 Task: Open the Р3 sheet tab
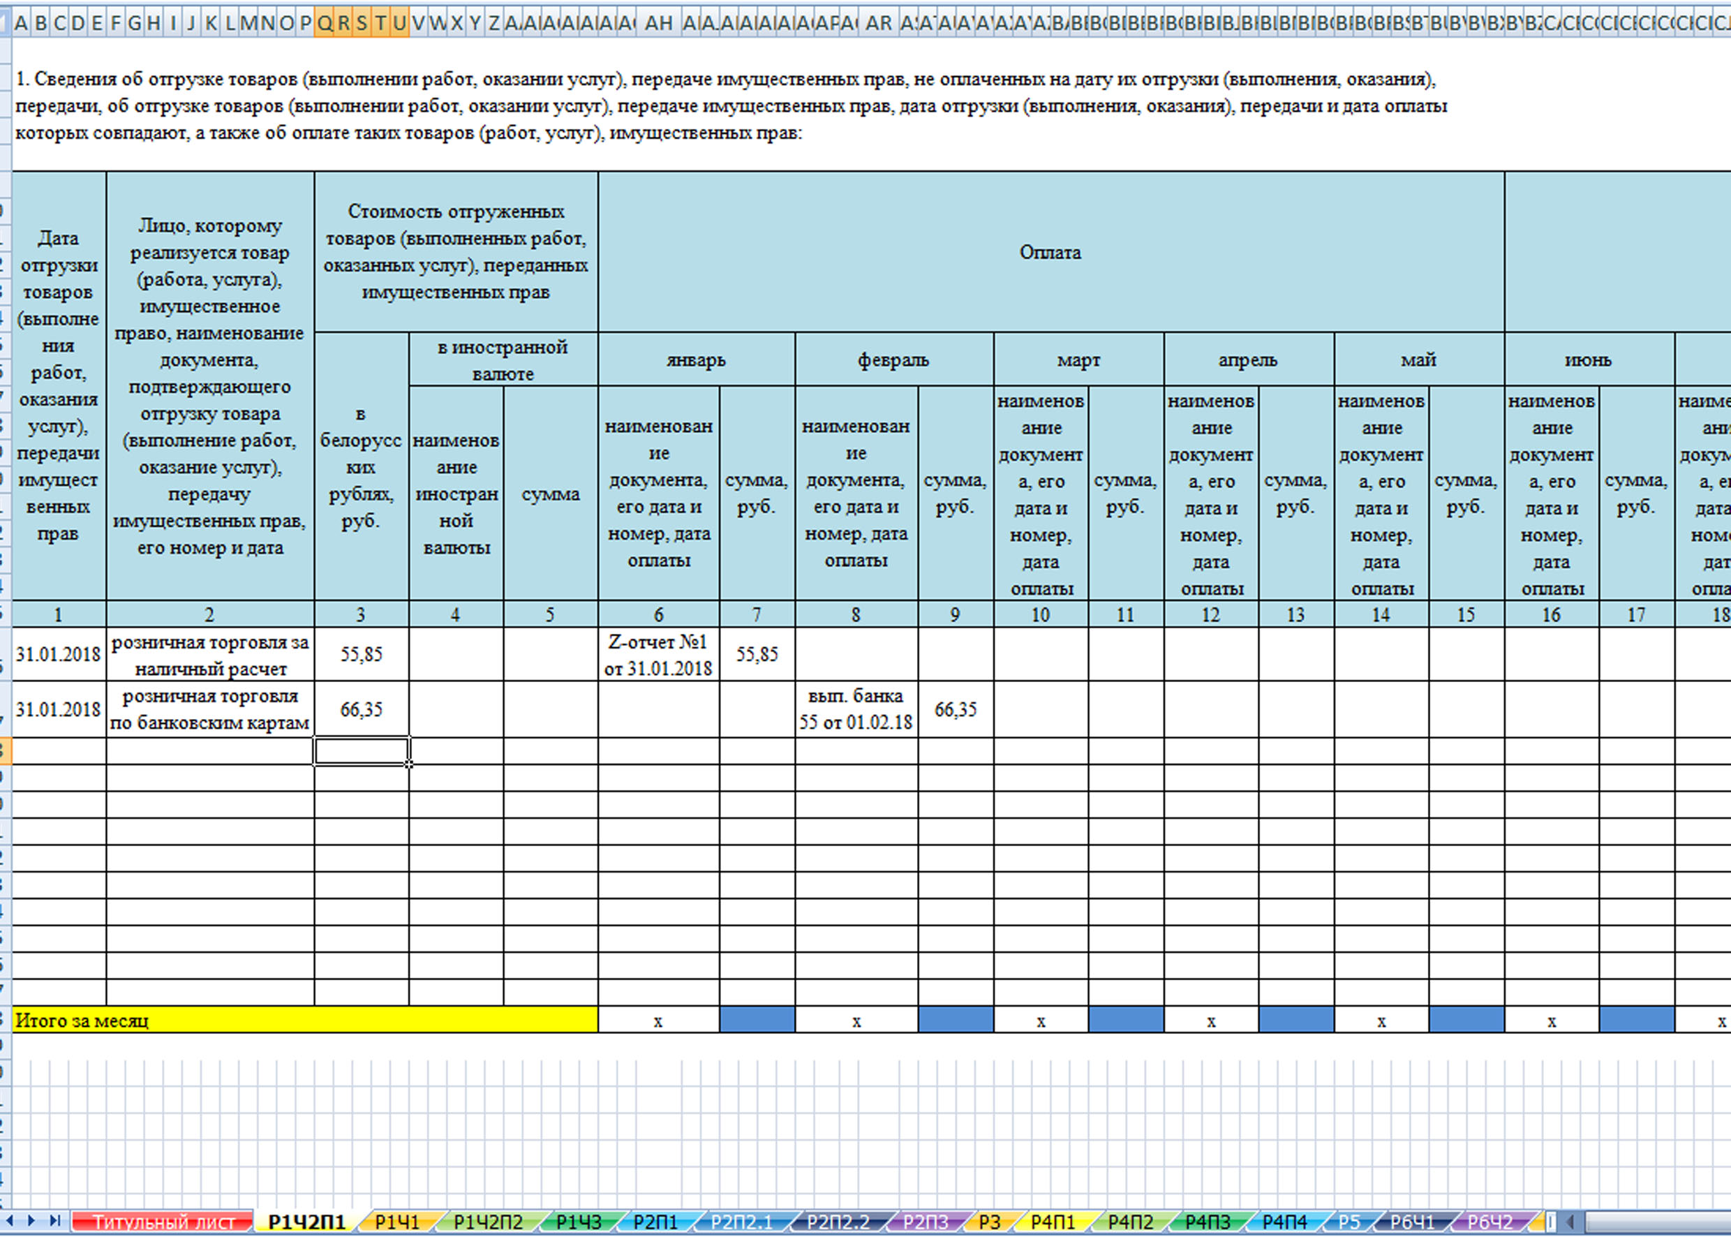989,1222
